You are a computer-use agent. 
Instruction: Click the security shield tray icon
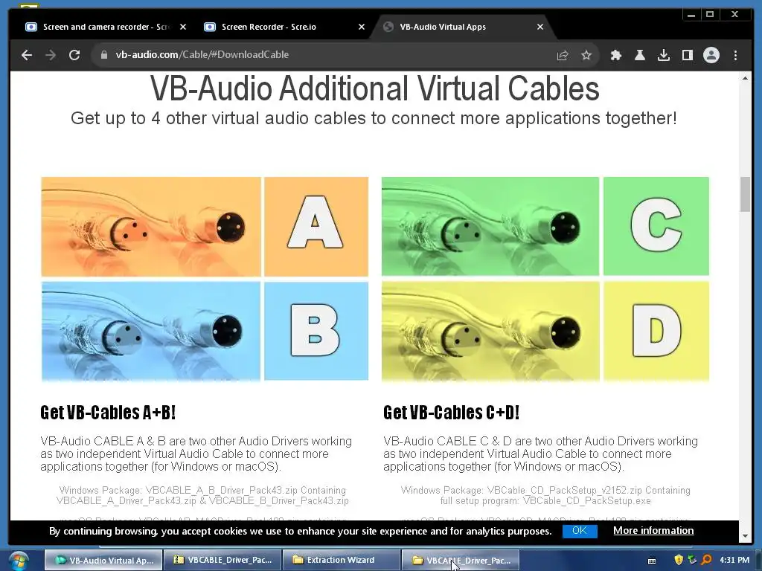[679, 561]
